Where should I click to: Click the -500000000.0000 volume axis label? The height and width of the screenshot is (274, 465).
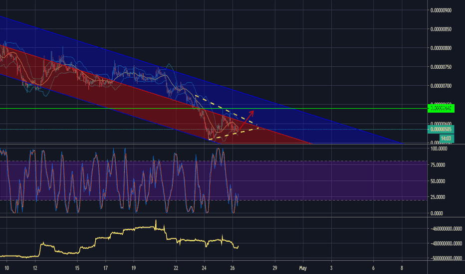(x=446, y=258)
